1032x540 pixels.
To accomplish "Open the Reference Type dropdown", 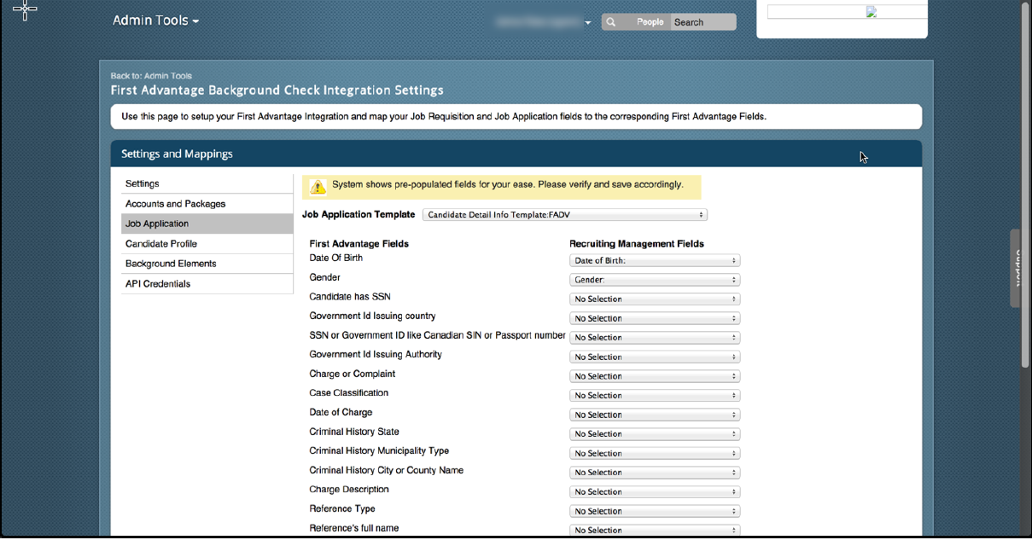I will coord(655,512).
